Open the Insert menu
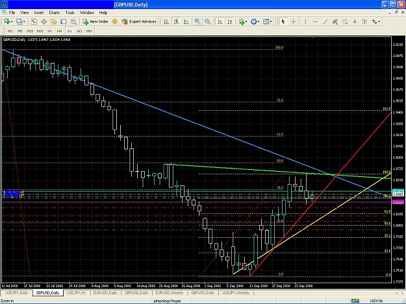406x304 pixels. [39, 12]
